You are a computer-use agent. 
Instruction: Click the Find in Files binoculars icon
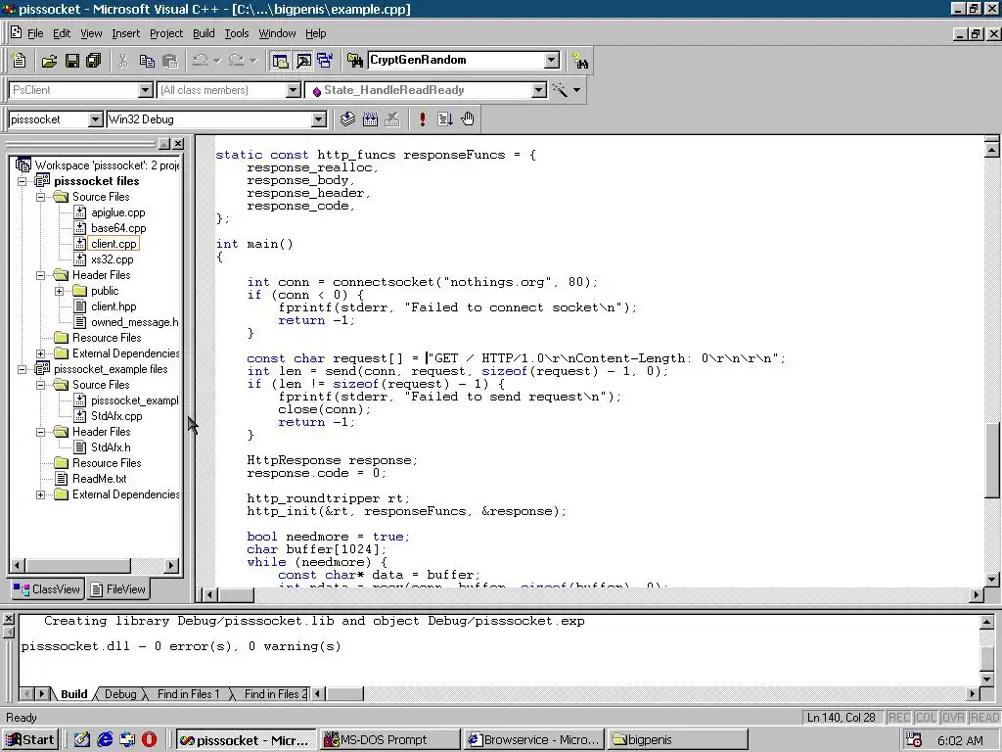click(x=354, y=61)
